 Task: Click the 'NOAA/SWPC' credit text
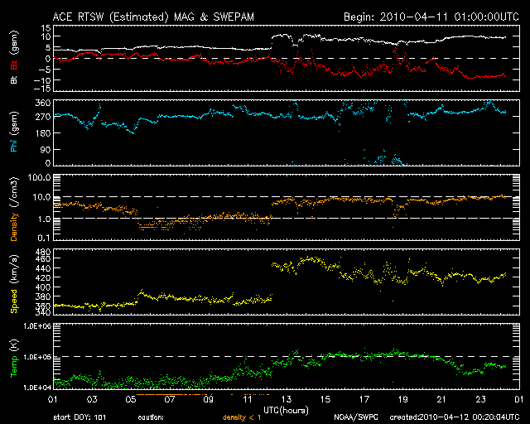coord(356,417)
